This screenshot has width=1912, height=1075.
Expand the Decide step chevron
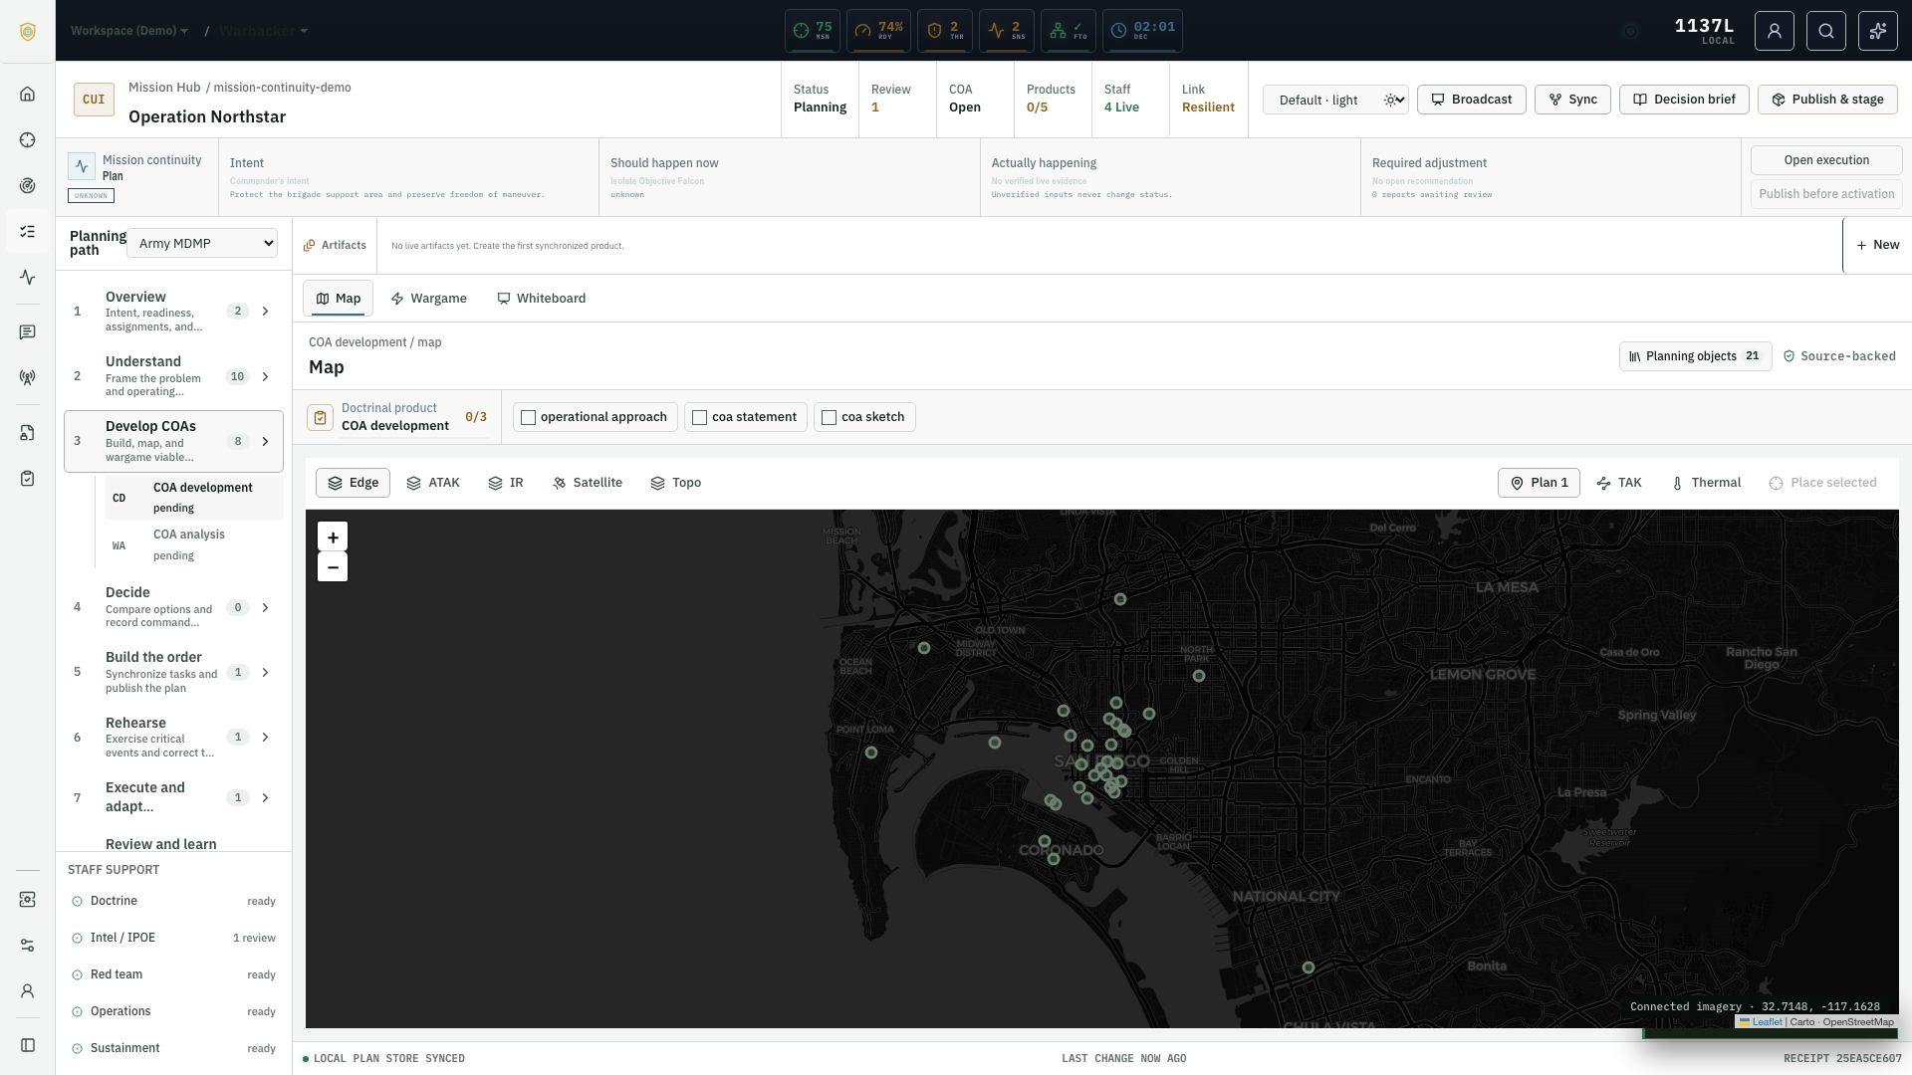[265, 607]
